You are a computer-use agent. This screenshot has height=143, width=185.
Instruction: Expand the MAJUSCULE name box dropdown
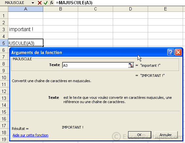click(33, 3)
